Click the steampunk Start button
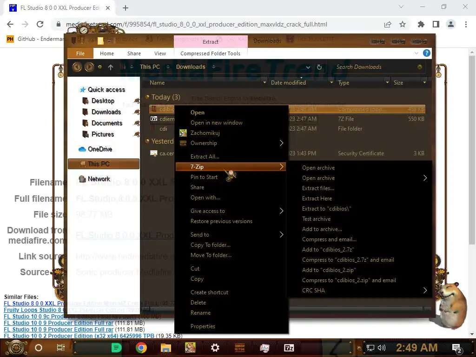 coord(16,348)
